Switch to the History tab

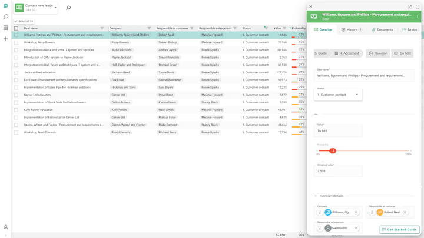pyautogui.click(x=352, y=29)
